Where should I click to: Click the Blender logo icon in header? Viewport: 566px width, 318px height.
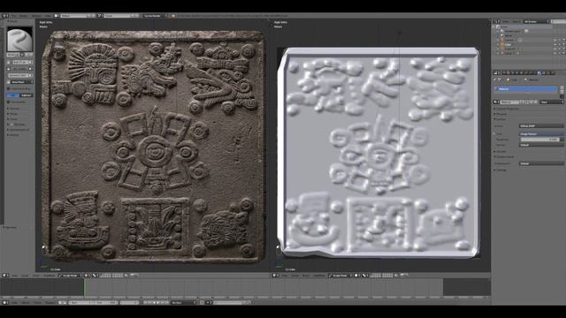[x=173, y=16]
